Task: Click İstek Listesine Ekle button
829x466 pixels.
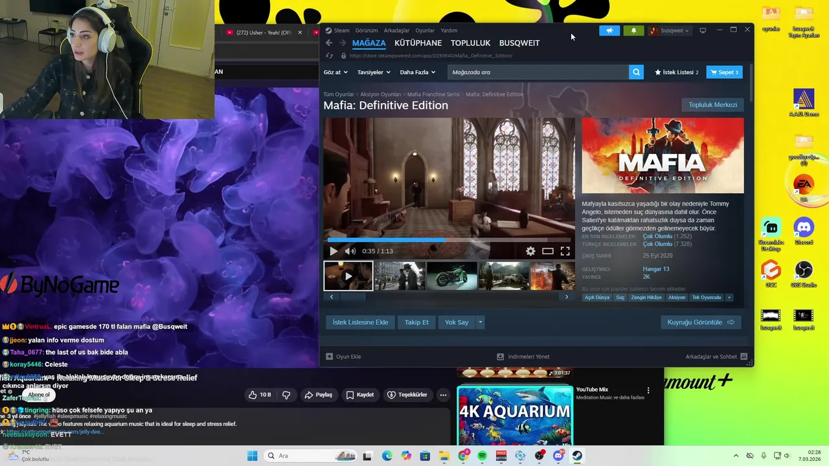Action: 360,322
